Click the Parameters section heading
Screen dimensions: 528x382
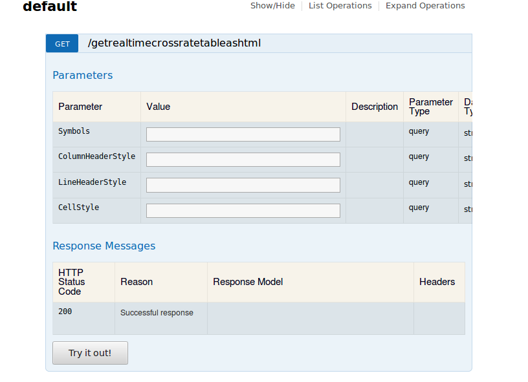82,76
